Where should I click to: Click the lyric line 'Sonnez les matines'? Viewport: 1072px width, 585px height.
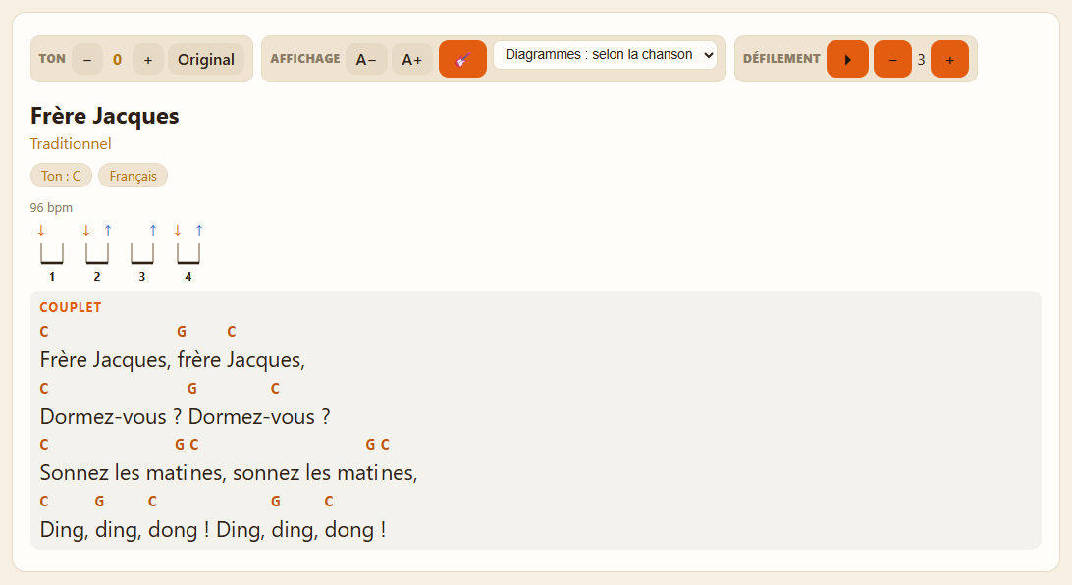(x=229, y=473)
